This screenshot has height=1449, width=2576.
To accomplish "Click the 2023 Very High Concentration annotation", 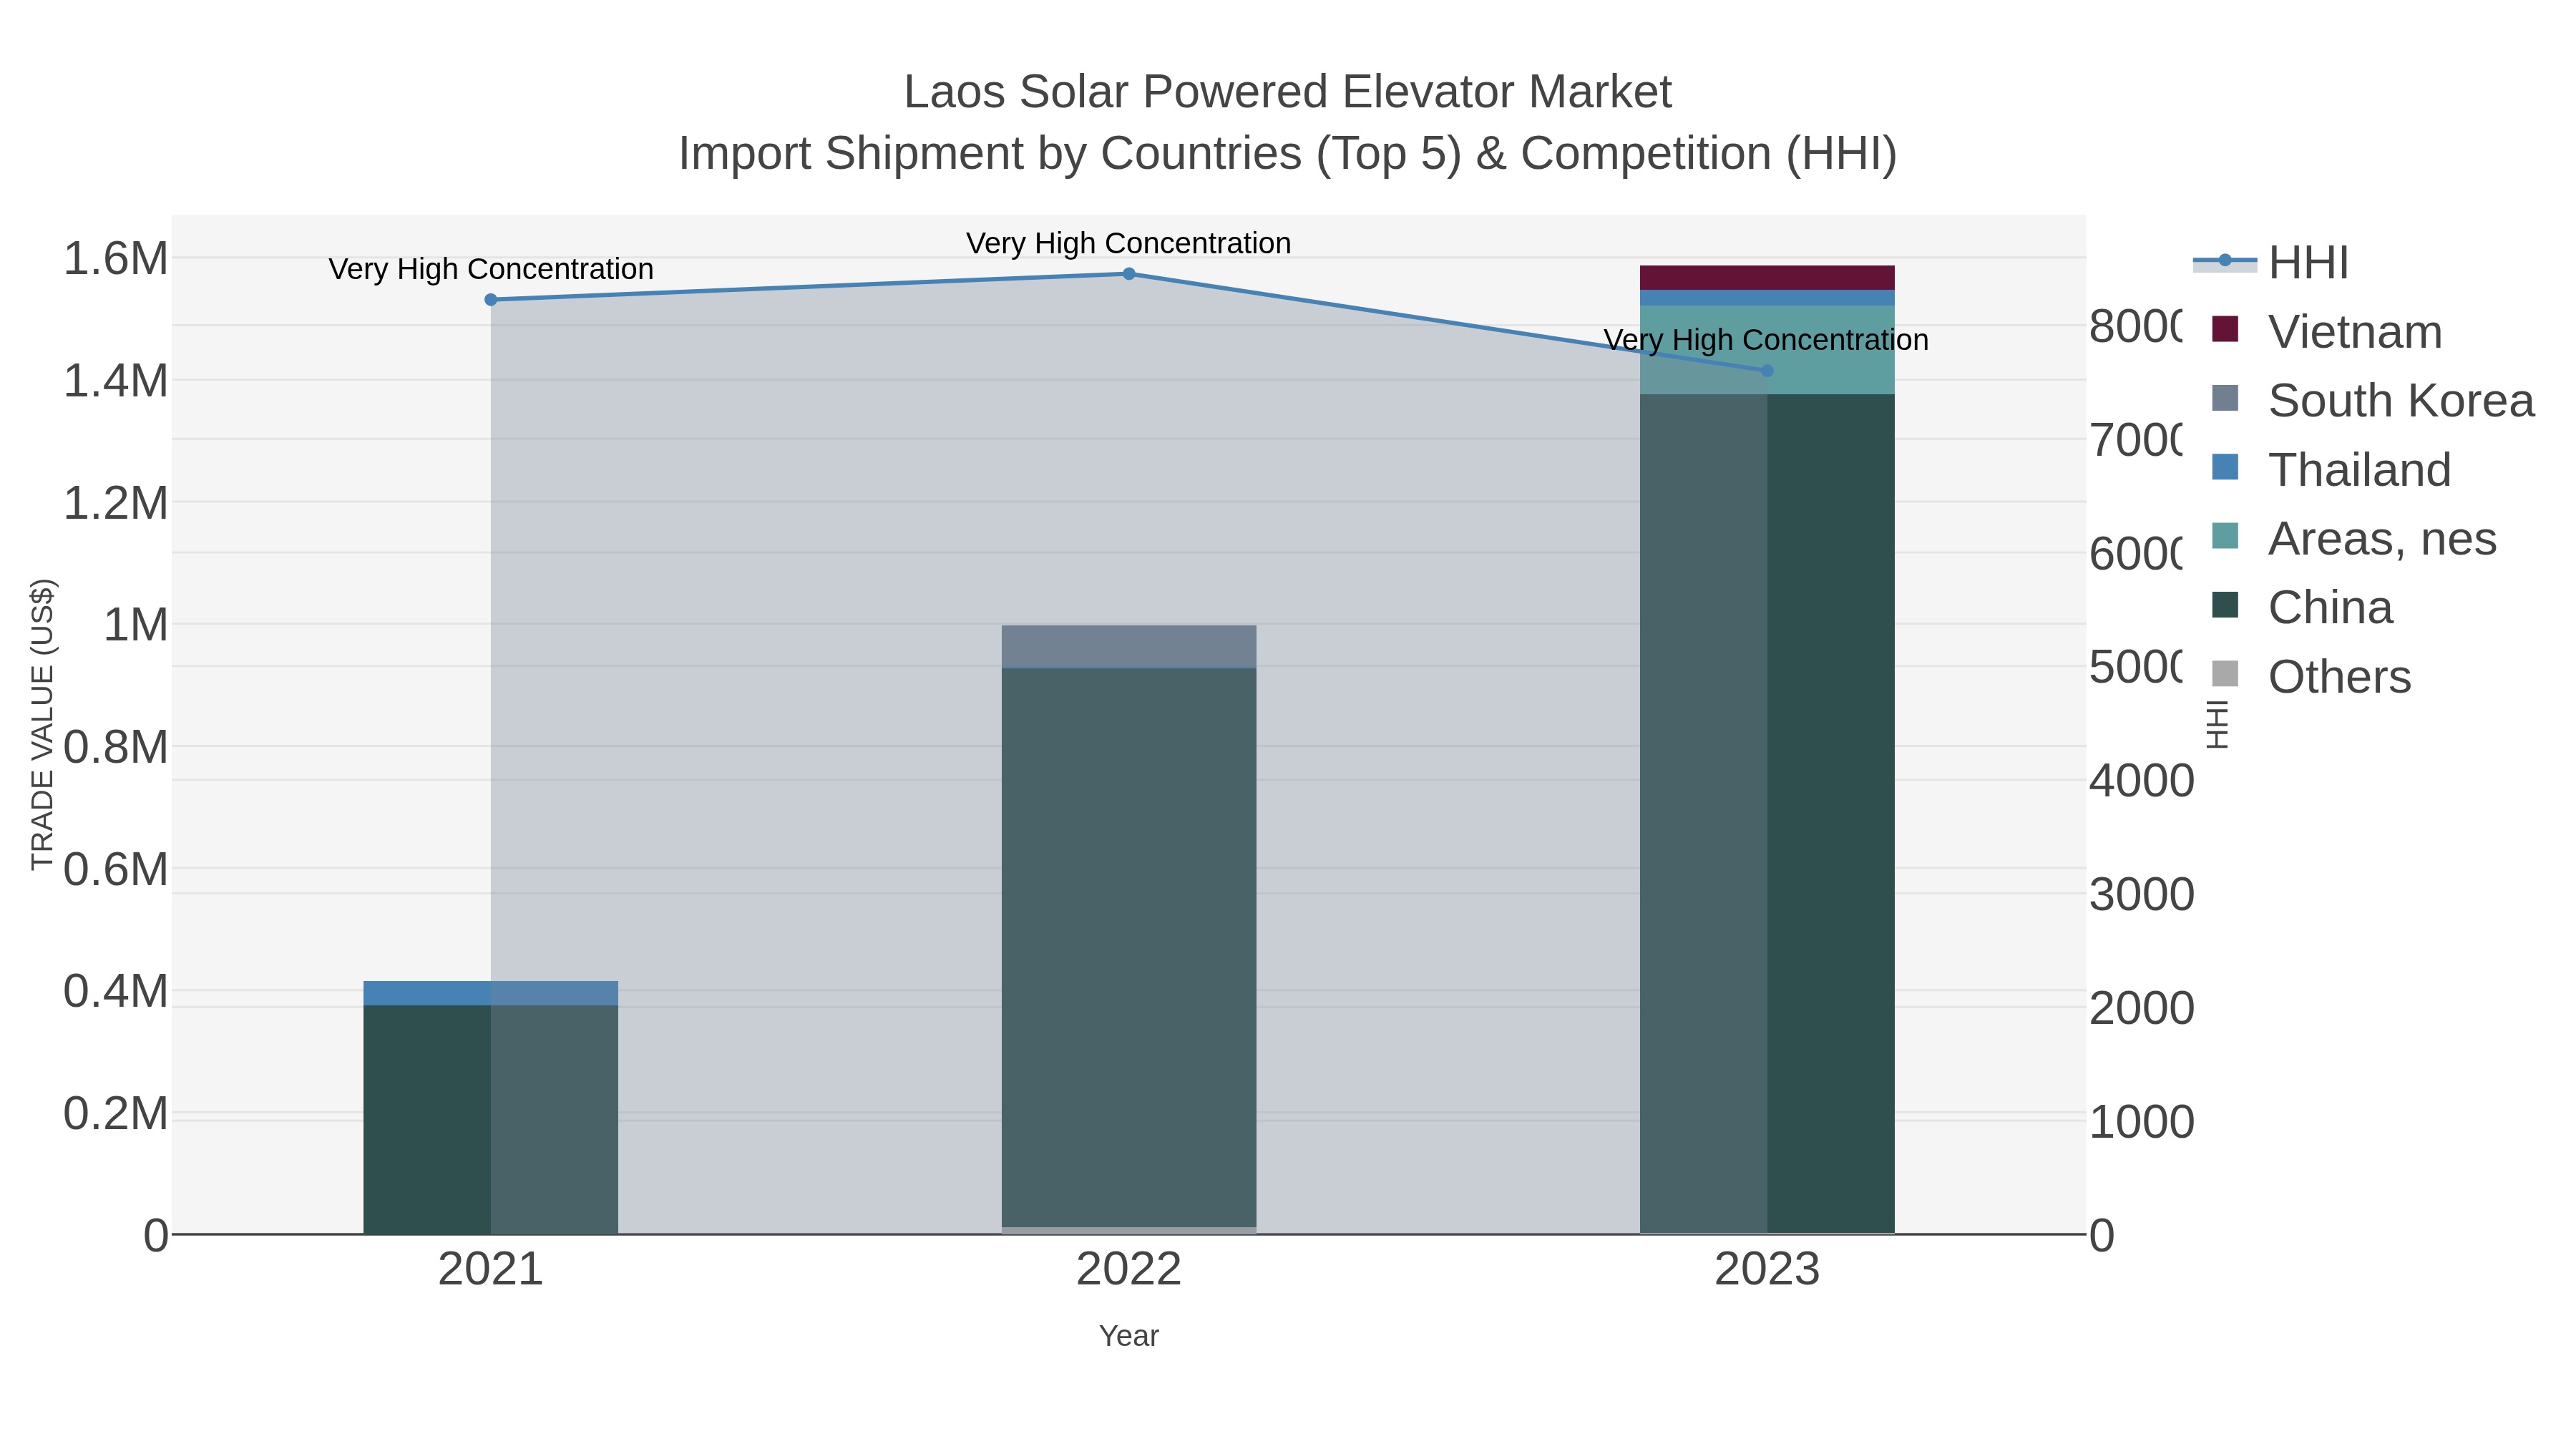I will (x=1767, y=340).
